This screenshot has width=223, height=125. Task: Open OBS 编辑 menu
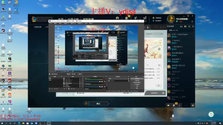55,23
